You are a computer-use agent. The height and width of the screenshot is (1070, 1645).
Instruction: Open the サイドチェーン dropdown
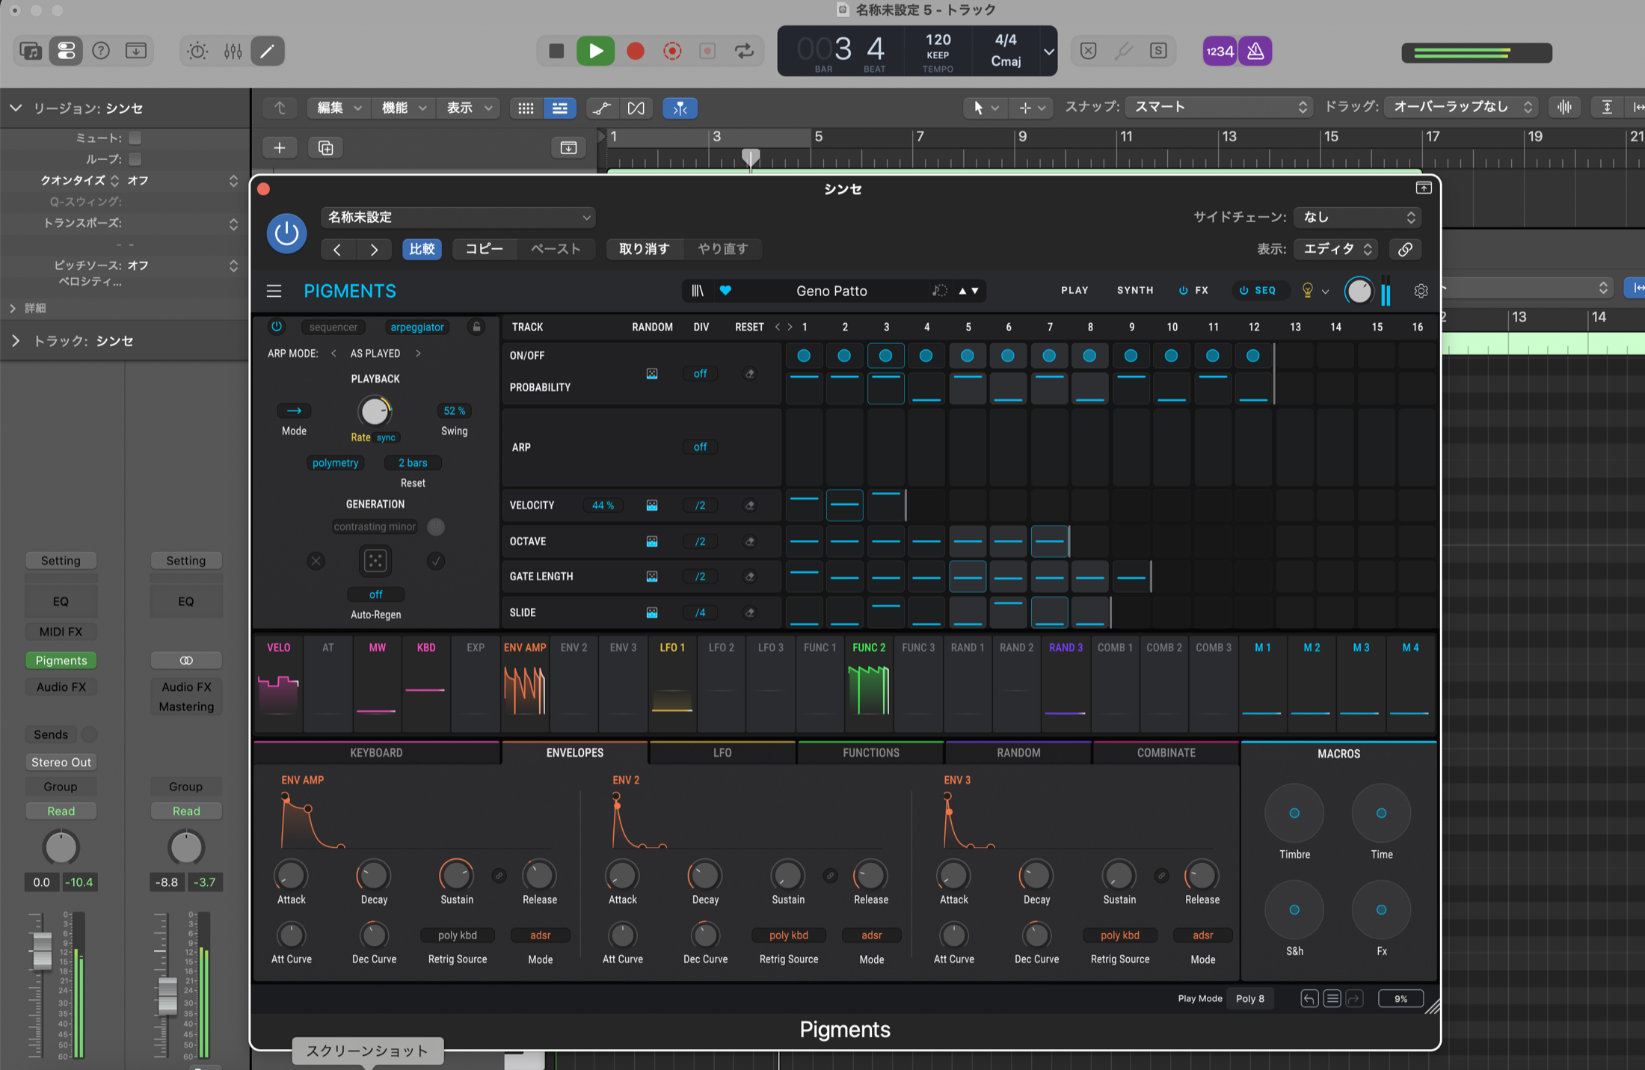[x=1358, y=218]
